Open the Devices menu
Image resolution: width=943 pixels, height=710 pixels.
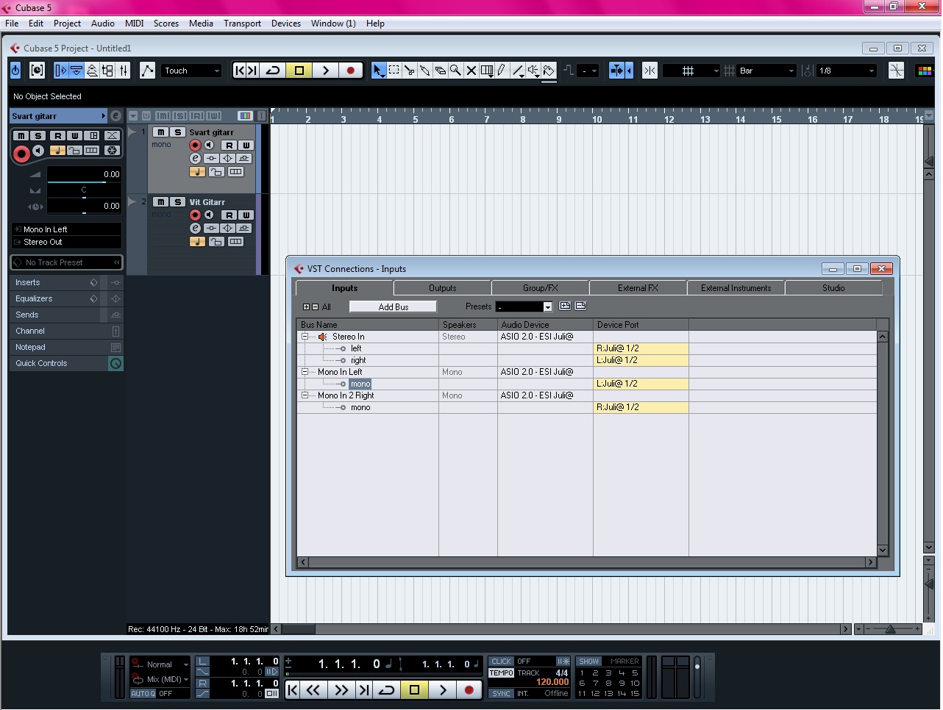click(x=285, y=24)
